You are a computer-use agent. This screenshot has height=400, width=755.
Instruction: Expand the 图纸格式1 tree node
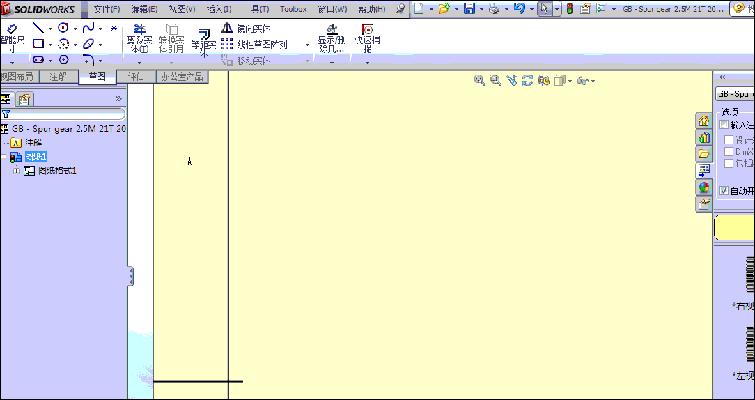click(17, 171)
